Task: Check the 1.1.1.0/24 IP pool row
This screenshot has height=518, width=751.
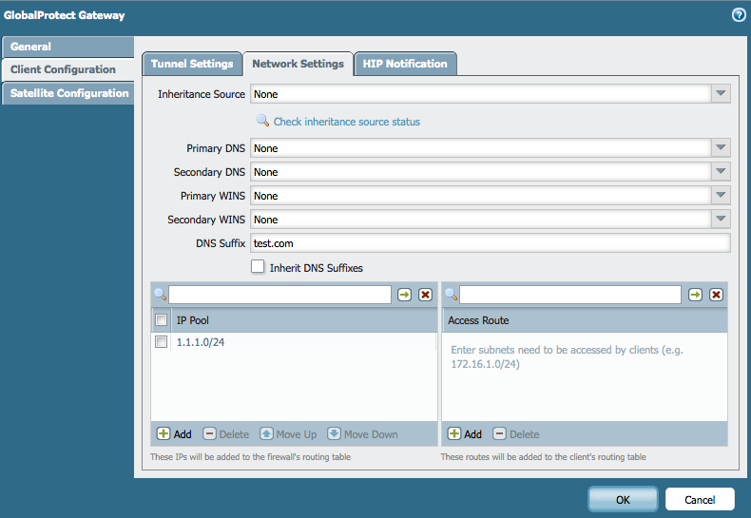Action: [162, 342]
